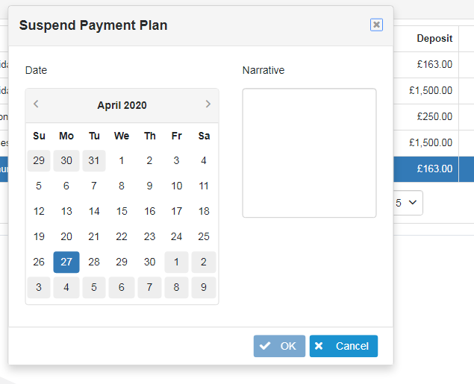Select April 10 in the calendar

click(177, 186)
